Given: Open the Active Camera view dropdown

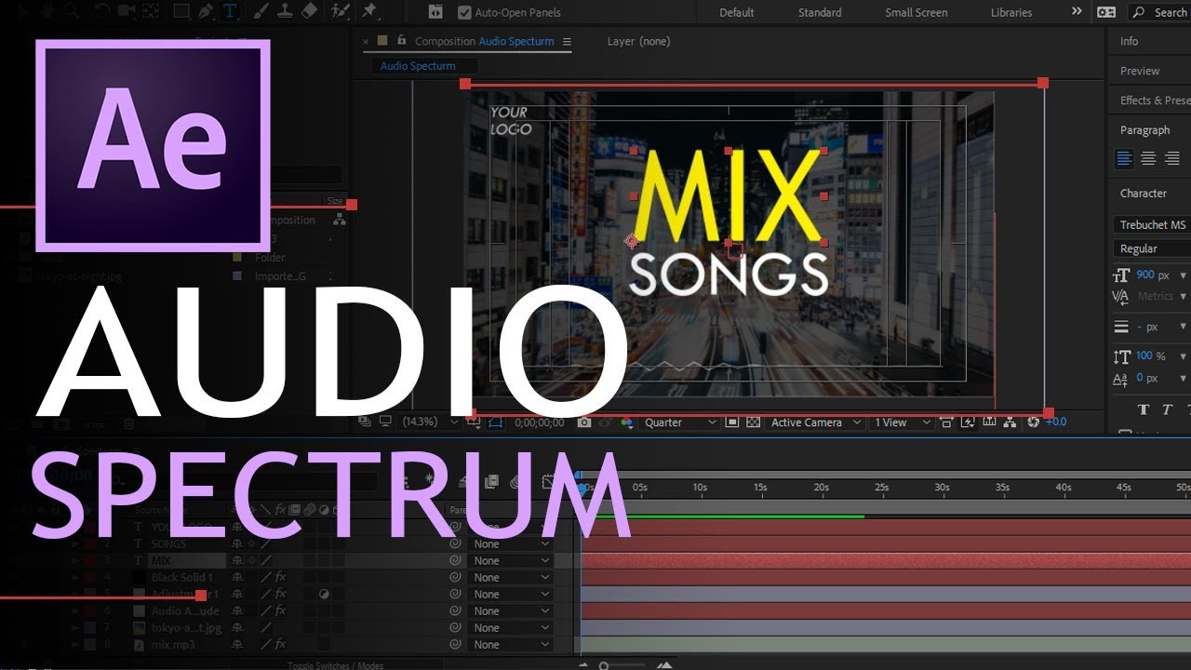Looking at the screenshot, I should click(x=815, y=422).
